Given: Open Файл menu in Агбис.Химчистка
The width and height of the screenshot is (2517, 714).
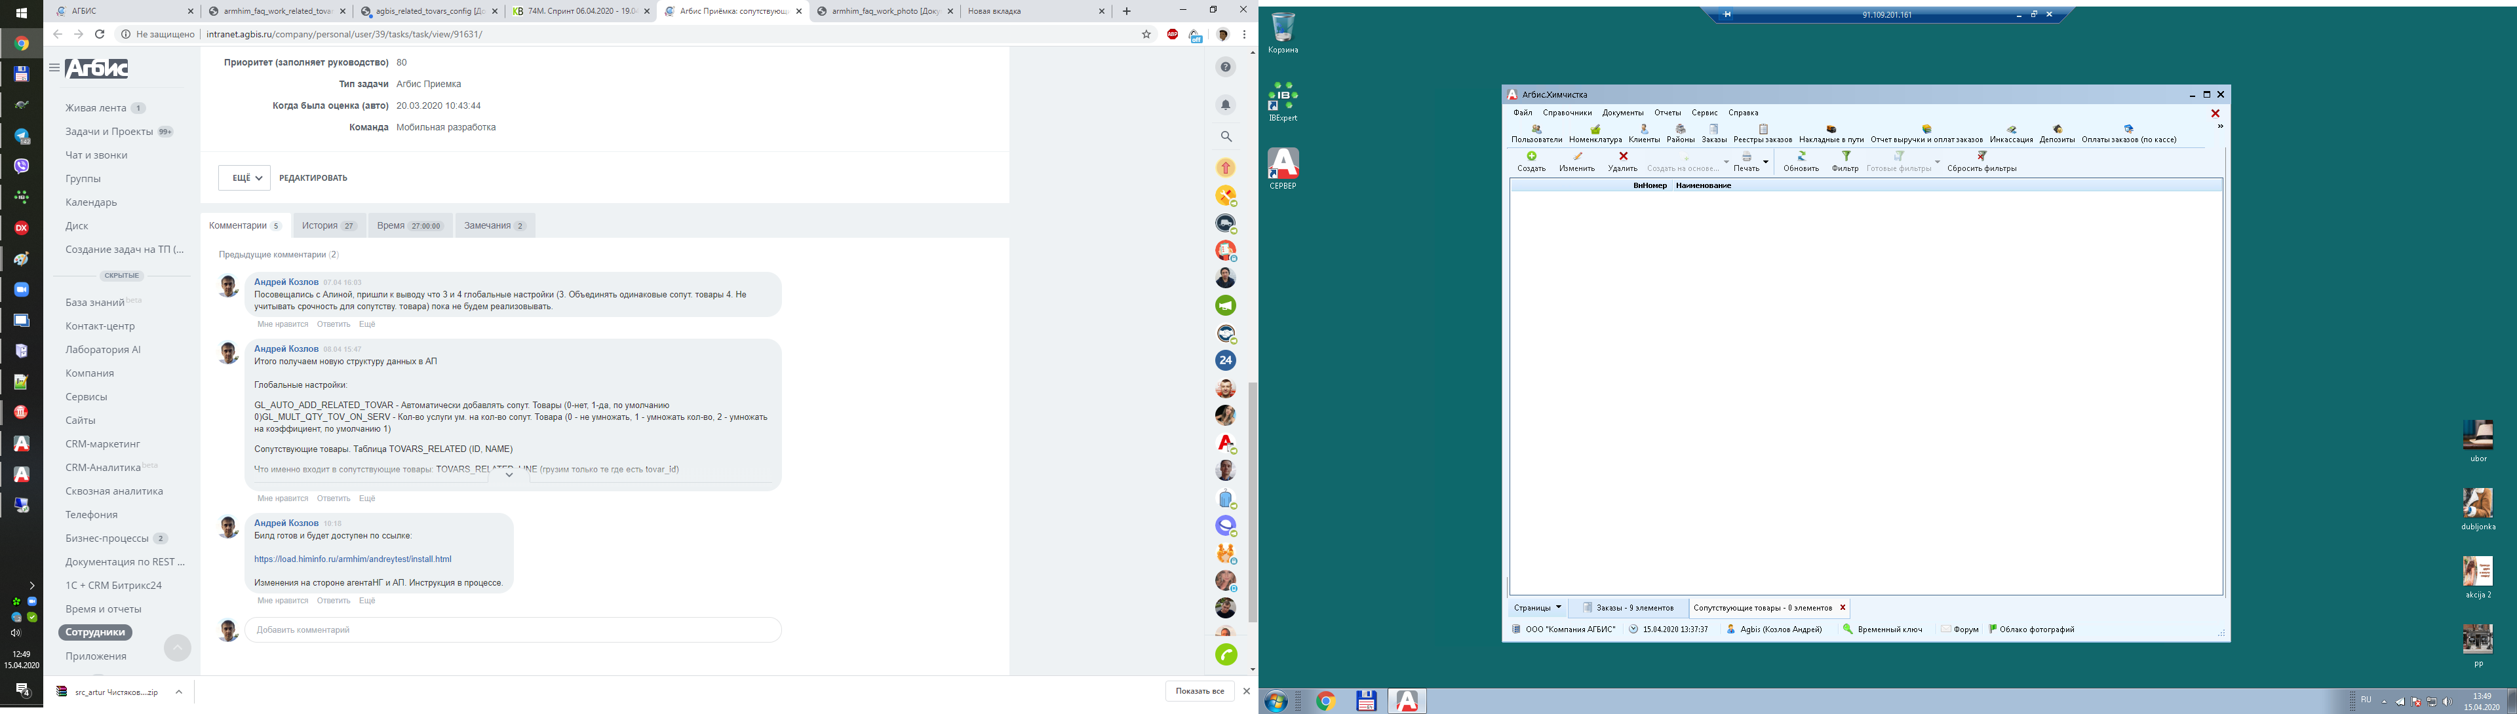Looking at the screenshot, I should point(1522,112).
